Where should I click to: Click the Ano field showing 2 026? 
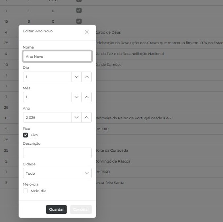coord(47,117)
